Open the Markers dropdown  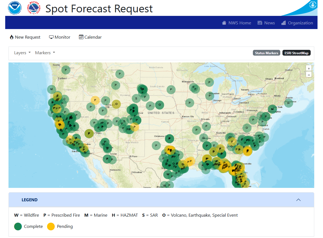coord(45,53)
